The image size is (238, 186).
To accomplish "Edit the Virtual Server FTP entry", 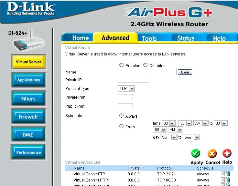I will (223, 174).
